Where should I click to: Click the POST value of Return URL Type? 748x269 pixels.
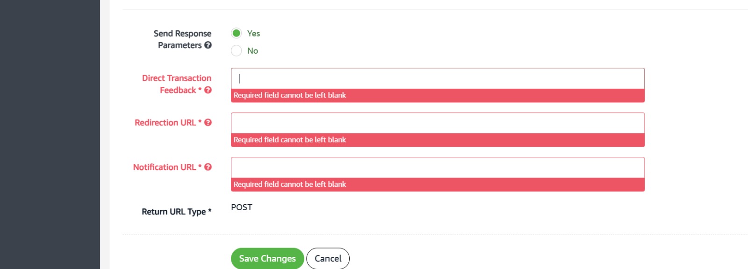pyautogui.click(x=242, y=207)
